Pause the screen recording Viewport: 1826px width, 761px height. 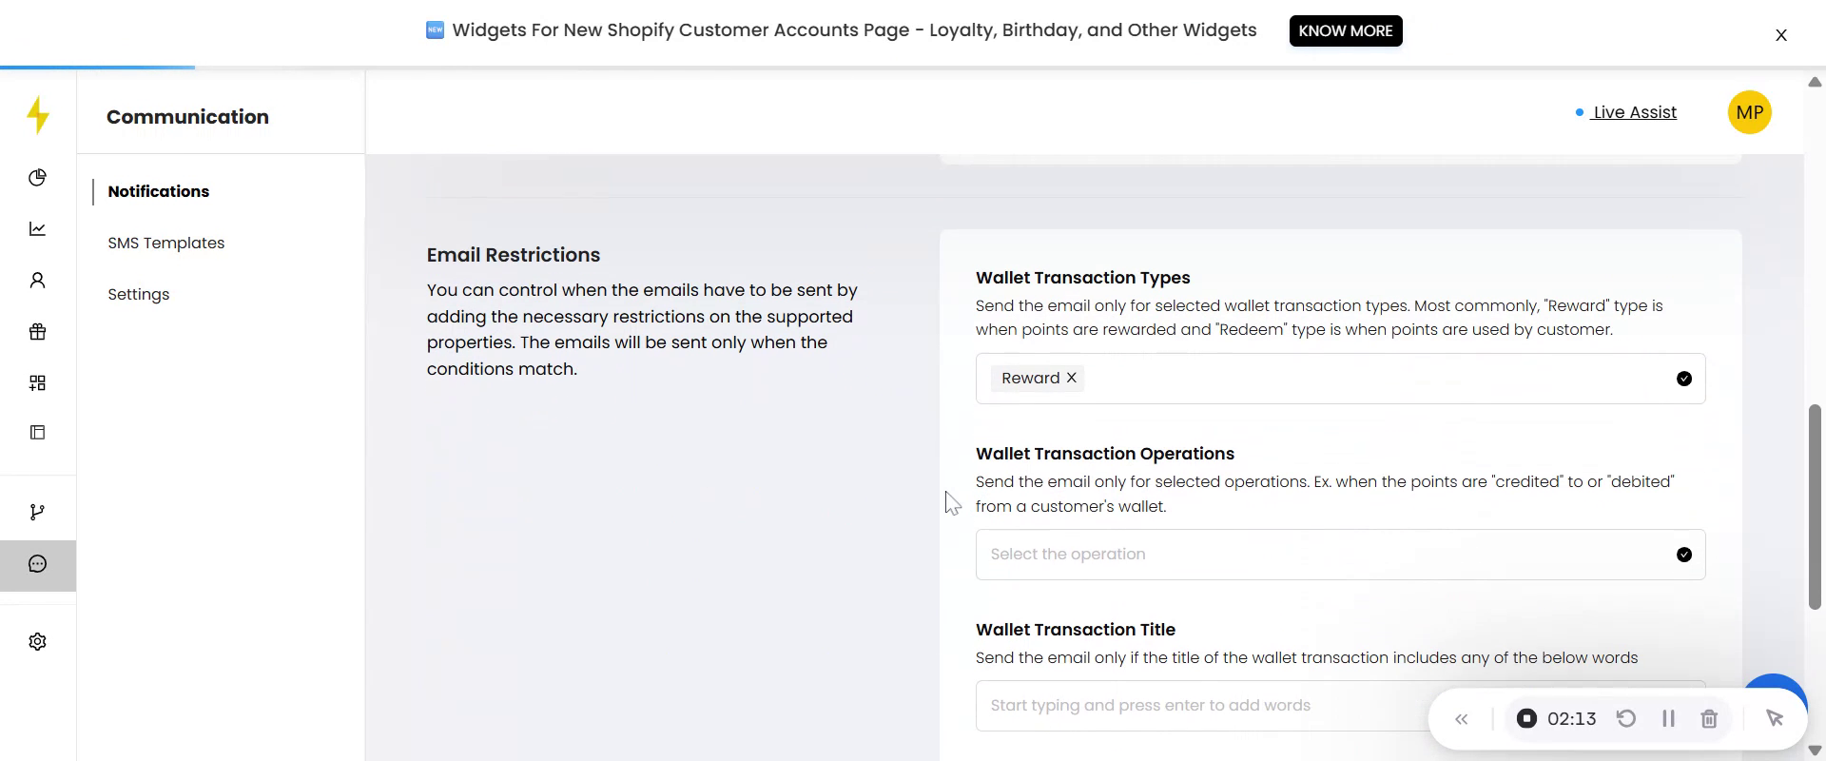coord(1668,719)
